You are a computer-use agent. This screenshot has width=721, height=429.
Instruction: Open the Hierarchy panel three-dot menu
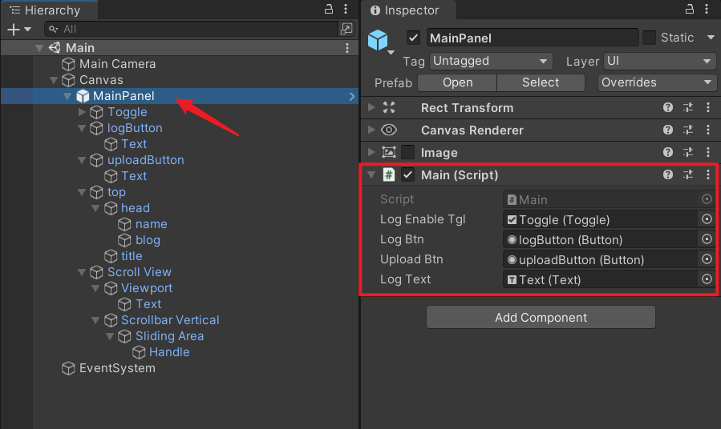tap(346, 9)
